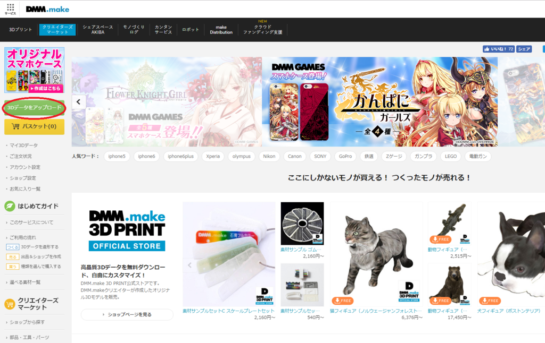Image resolution: width=545 pixels, height=343 pixels.
Task: Select the ガンプラ keyword tag
Action: (423, 157)
